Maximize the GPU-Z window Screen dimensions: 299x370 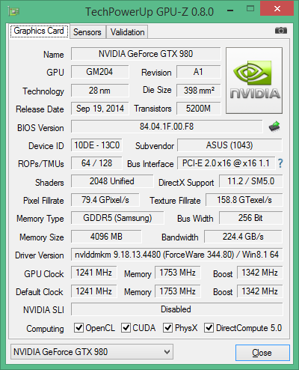(250, 9)
